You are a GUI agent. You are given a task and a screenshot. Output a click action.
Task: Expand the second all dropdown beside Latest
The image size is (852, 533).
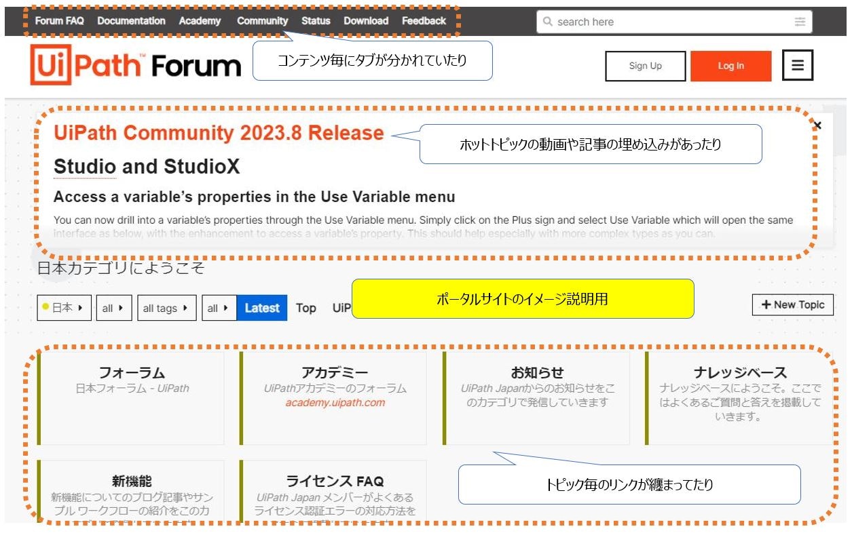point(218,307)
